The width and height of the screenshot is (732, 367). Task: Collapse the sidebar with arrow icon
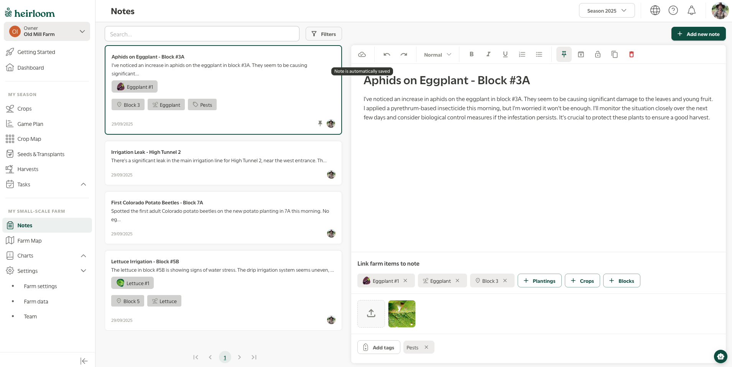pyautogui.click(x=84, y=361)
